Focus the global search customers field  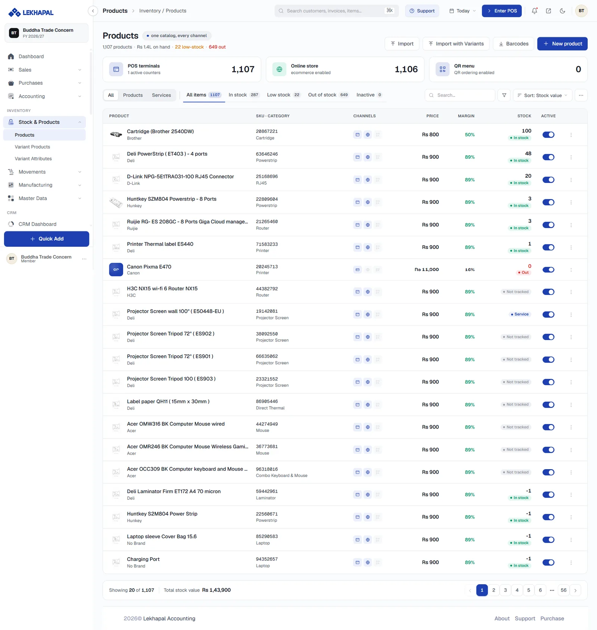(337, 11)
